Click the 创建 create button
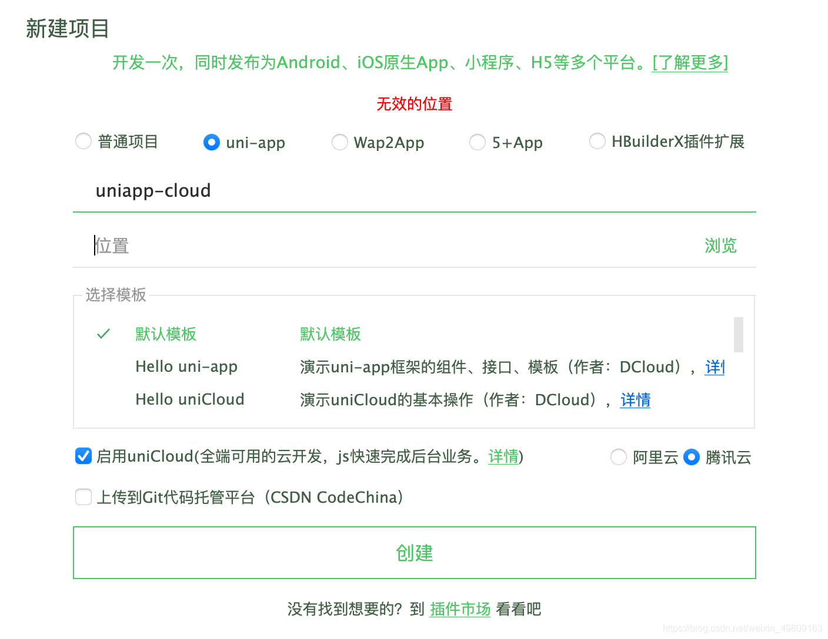 point(415,553)
